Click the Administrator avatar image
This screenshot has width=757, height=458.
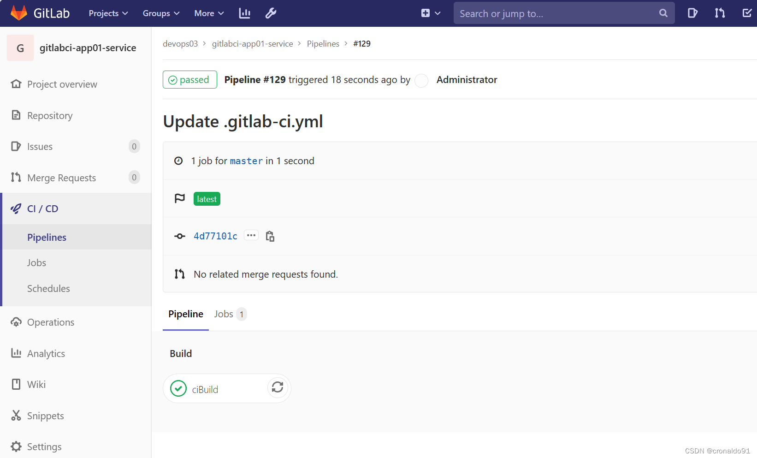point(421,80)
